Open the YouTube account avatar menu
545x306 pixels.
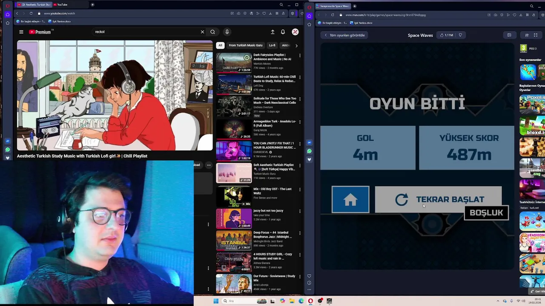[295, 32]
